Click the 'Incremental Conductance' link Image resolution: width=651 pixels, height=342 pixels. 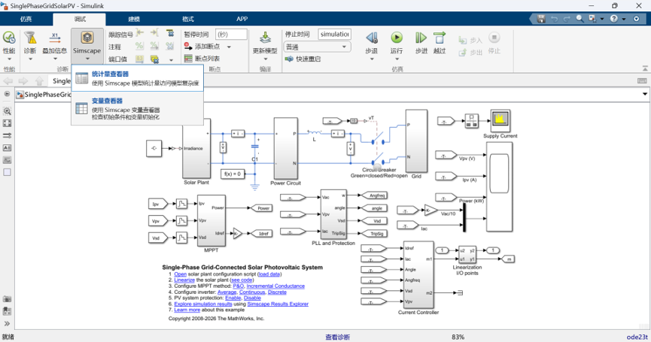click(x=275, y=286)
